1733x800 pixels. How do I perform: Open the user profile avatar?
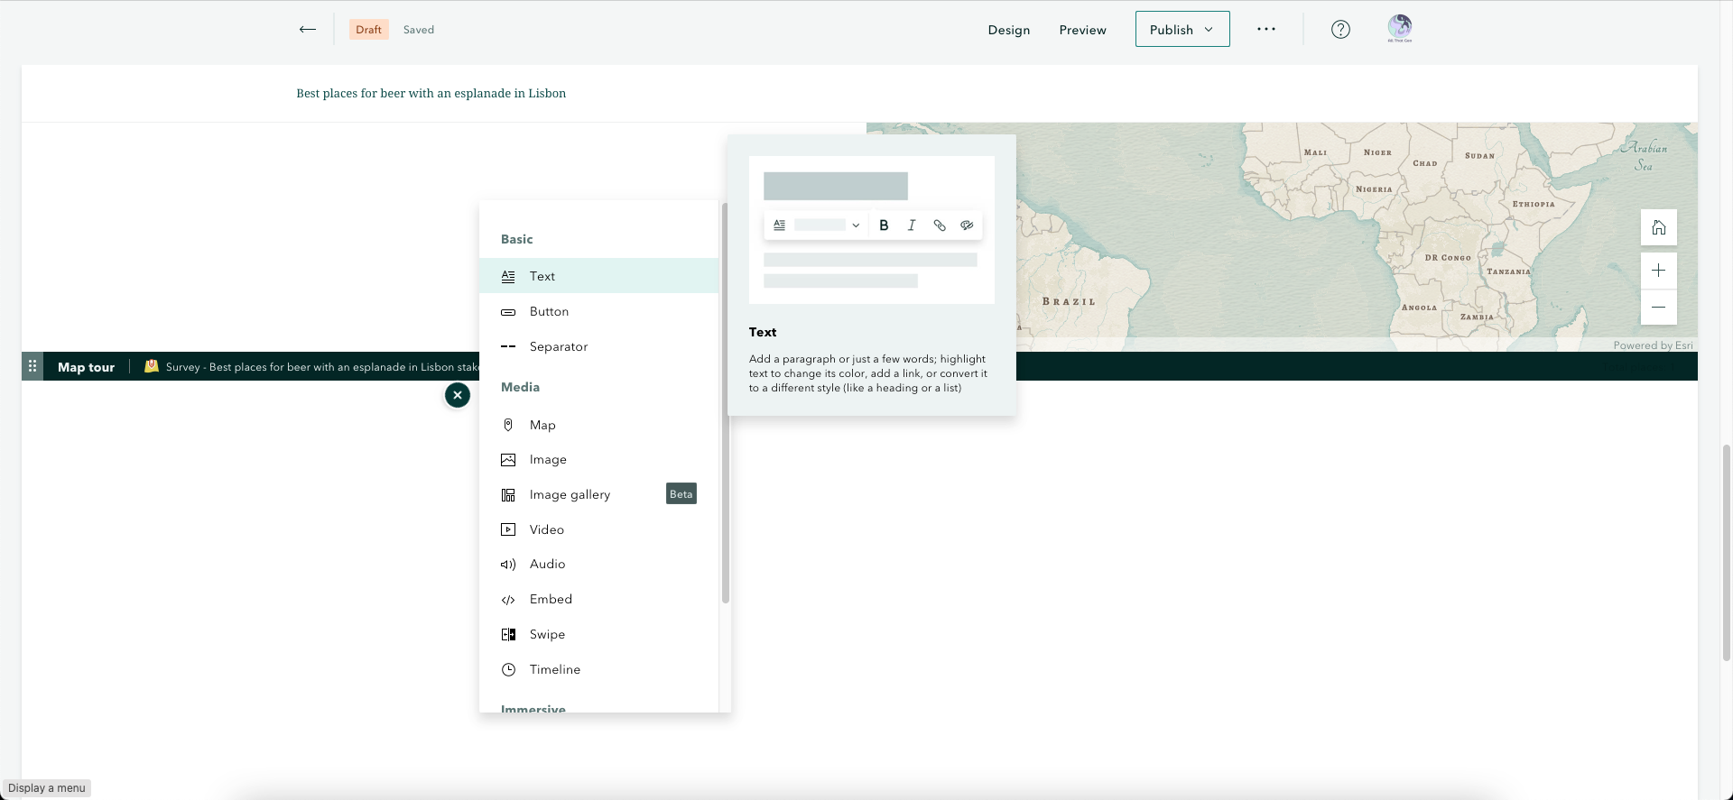click(1400, 28)
